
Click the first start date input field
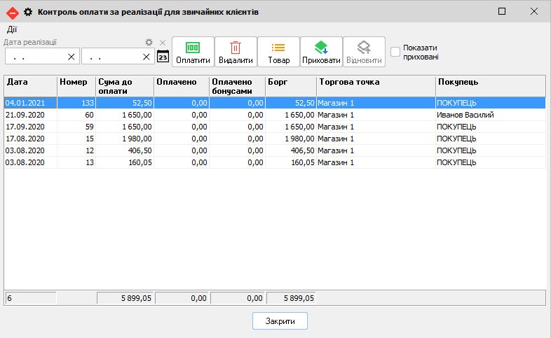[35, 57]
